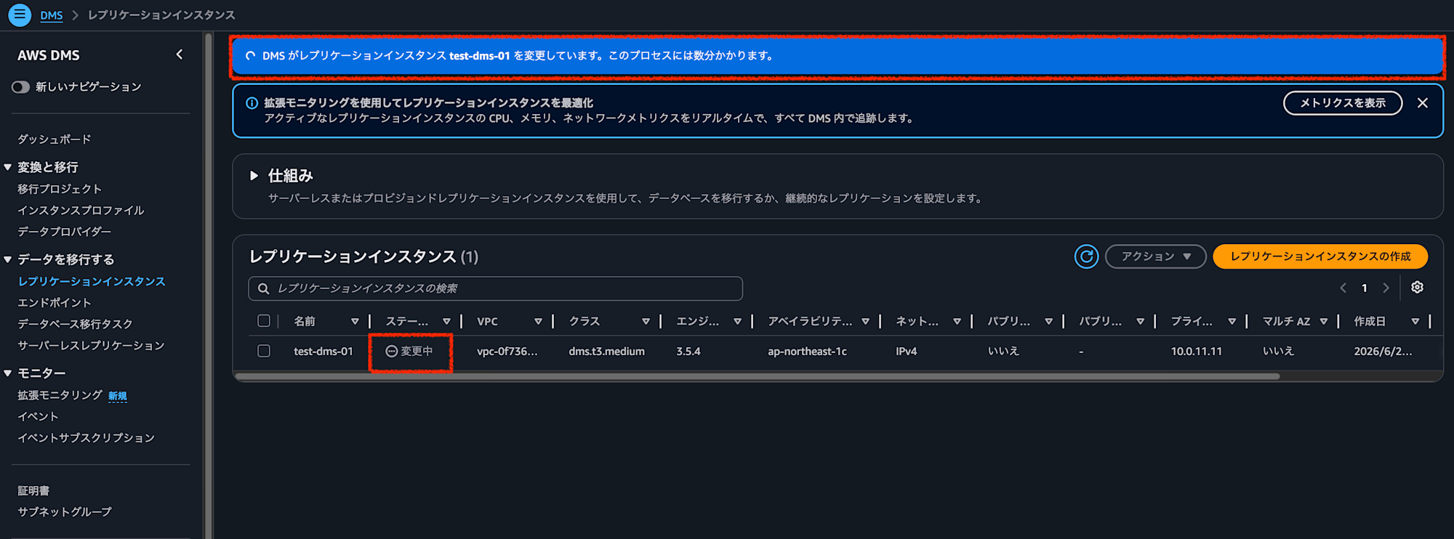The image size is (1454, 539).
Task: Sort by ステータス column arrow
Action: (446, 322)
